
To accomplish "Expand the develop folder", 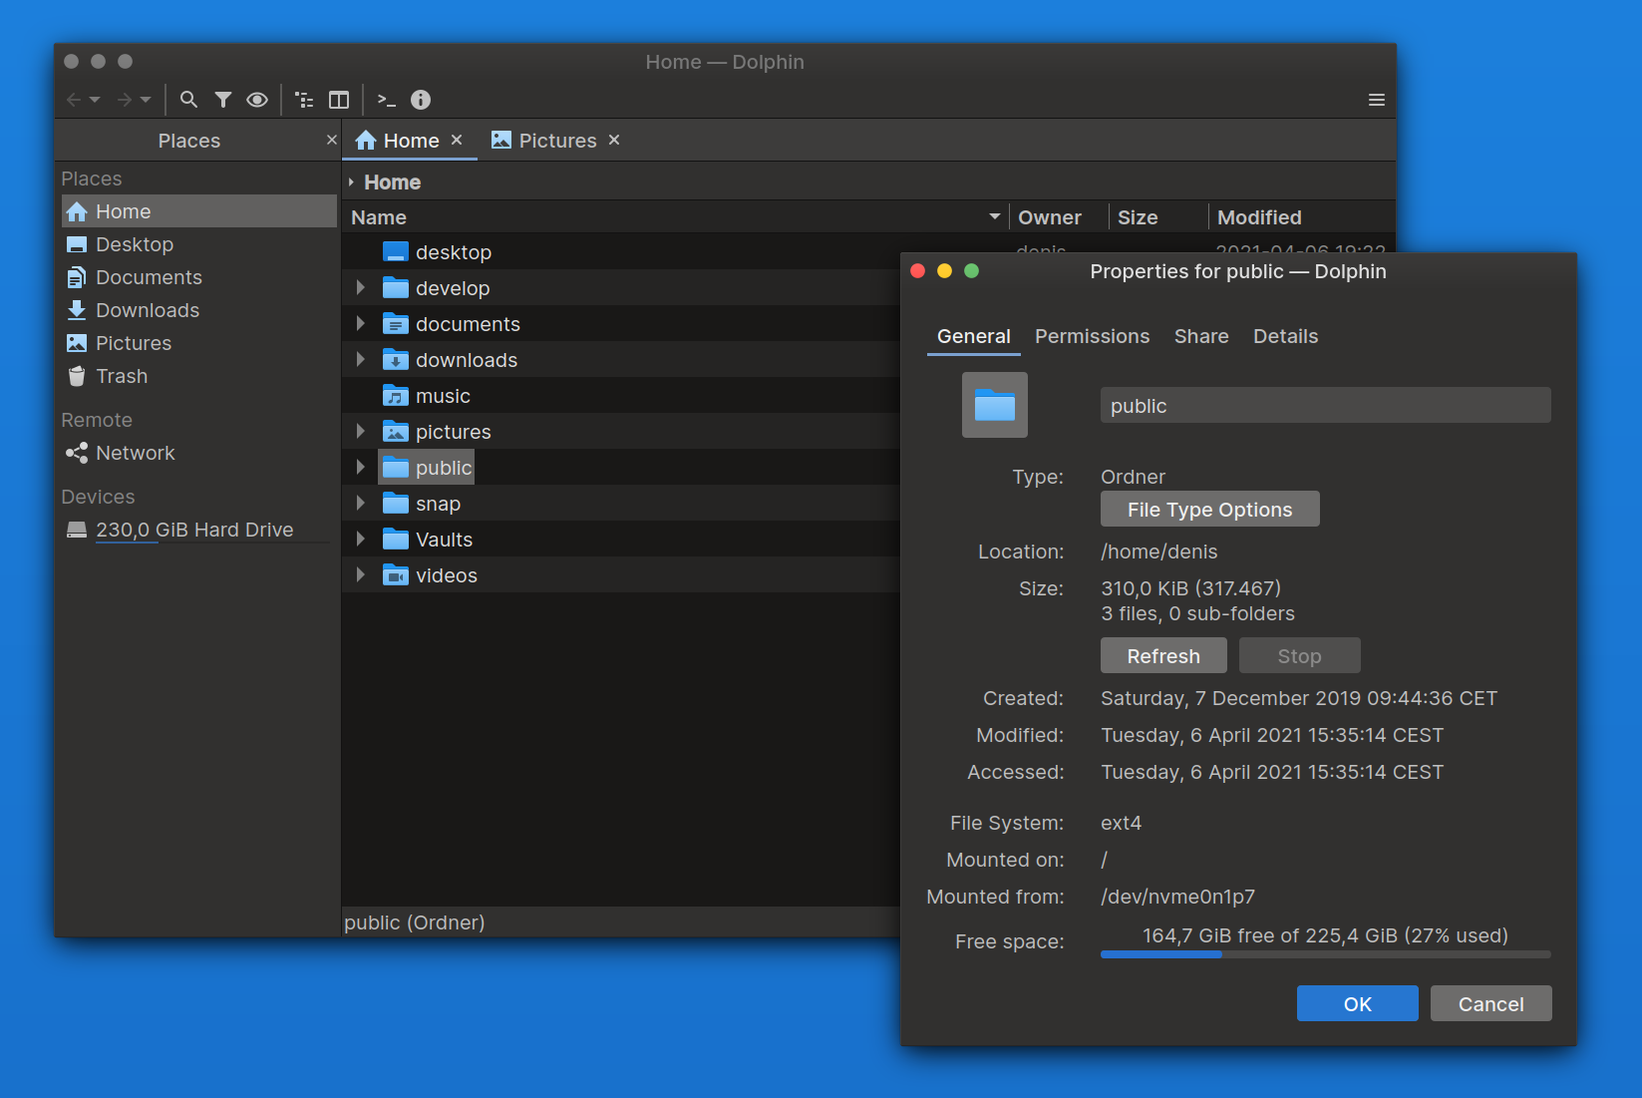I will pyautogui.click(x=361, y=288).
